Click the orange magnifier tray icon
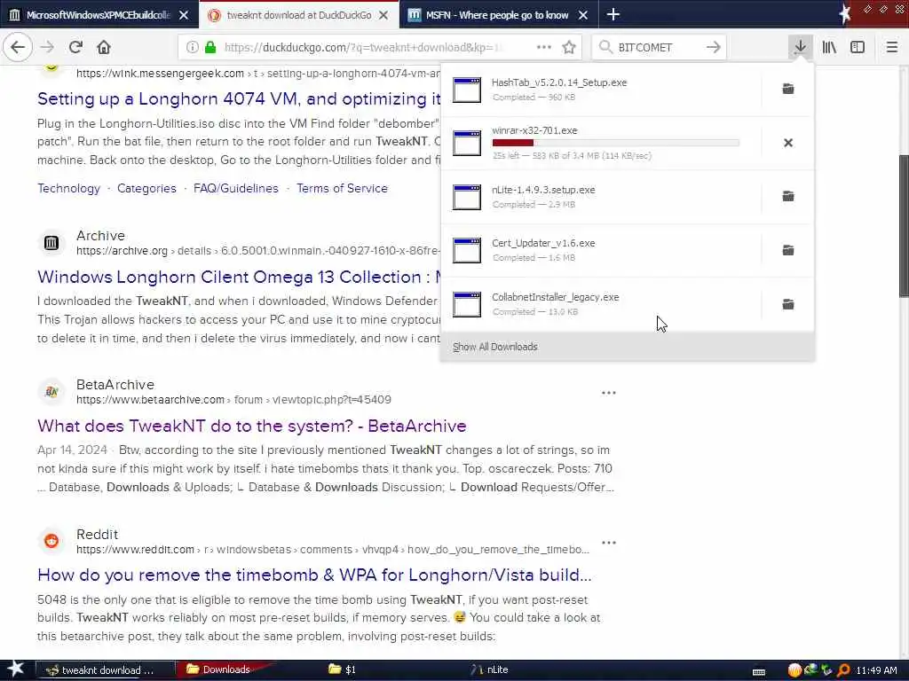 click(843, 670)
